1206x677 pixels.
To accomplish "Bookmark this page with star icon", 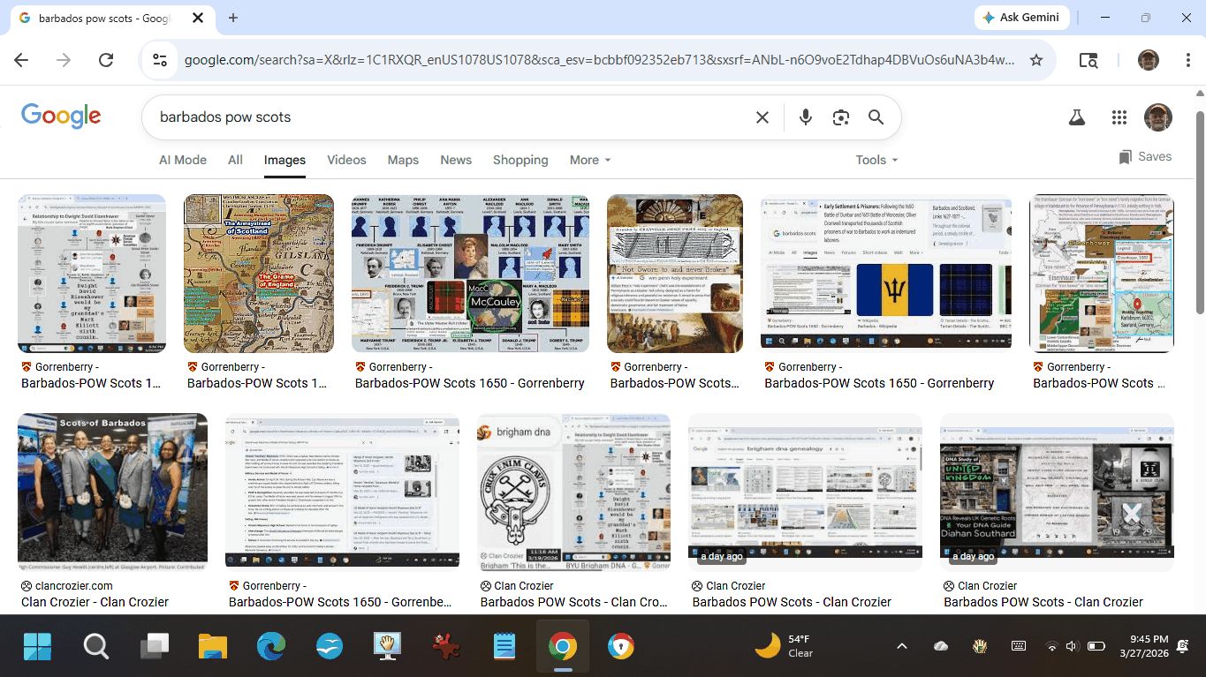I will click(1036, 60).
